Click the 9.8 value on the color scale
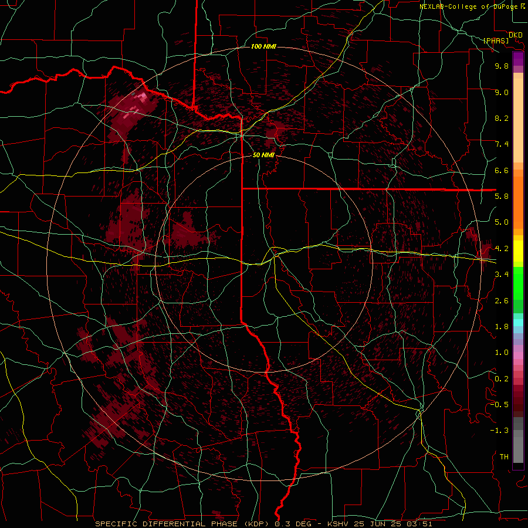528x528 pixels. click(x=502, y=66)
